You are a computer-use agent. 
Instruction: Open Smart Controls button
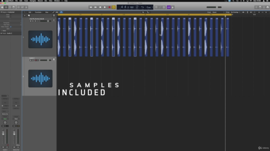19,7
